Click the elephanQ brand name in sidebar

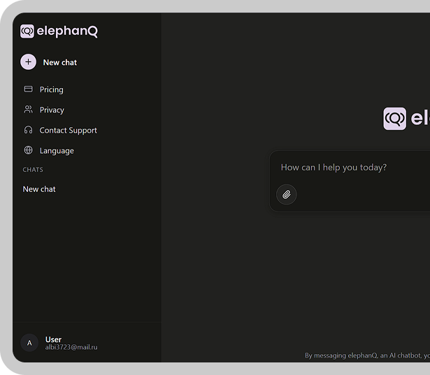tap(68, 31)
